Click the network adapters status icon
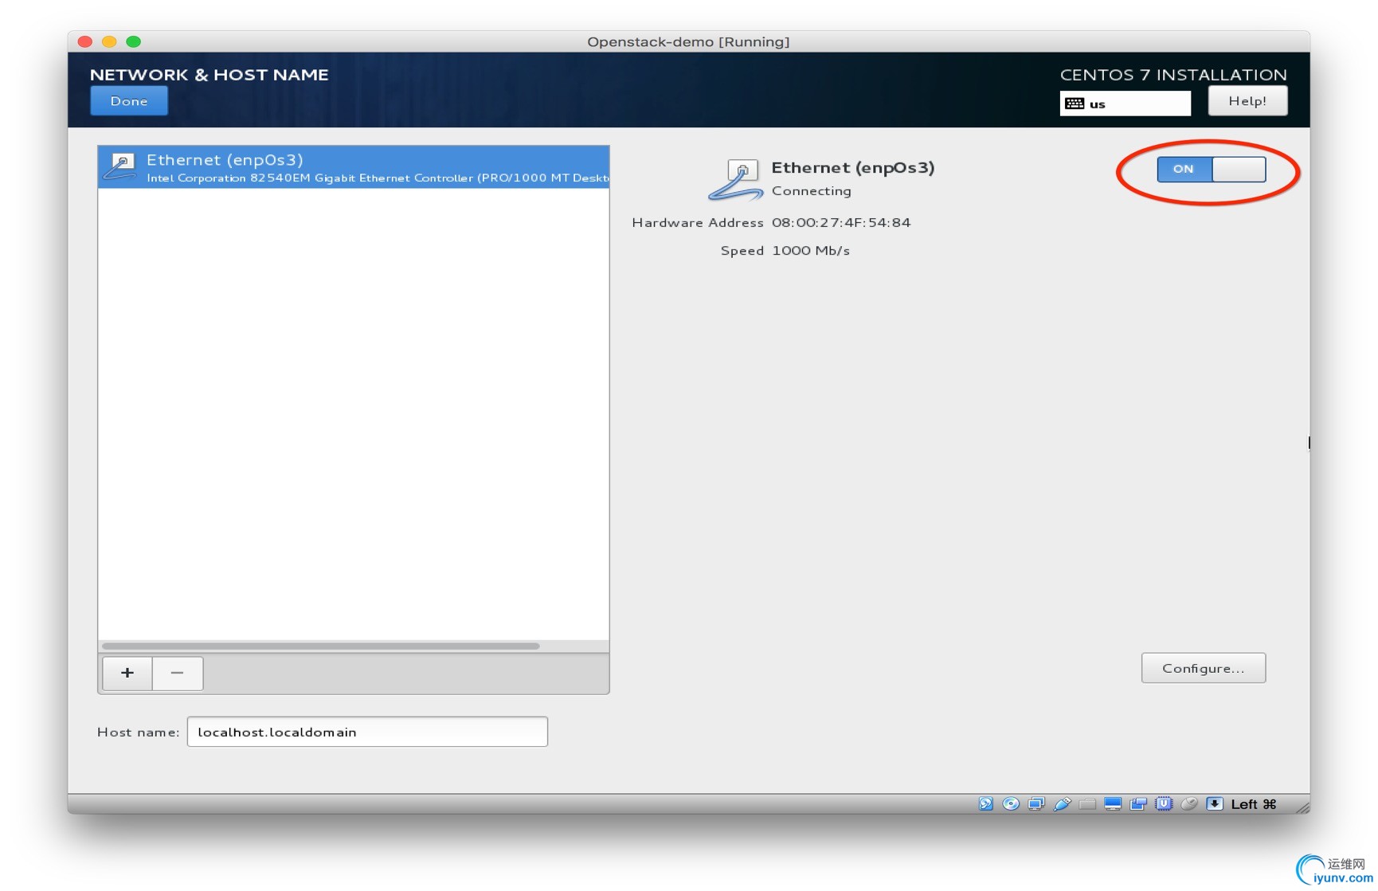 1036,804
